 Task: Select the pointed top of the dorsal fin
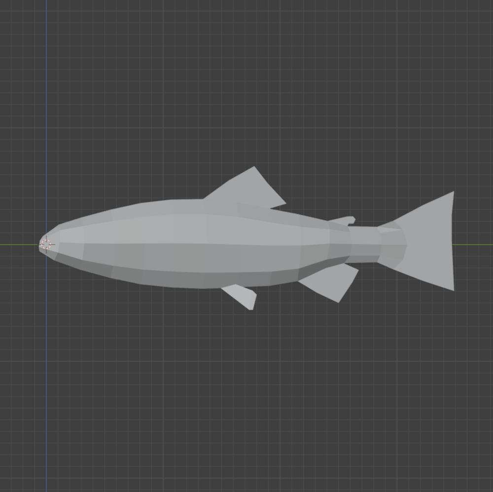(x=253, y=168)
